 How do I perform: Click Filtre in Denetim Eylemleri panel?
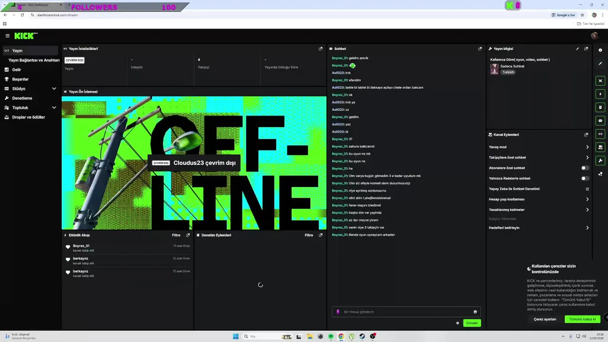pyautogui.click(x=309, y=235)
